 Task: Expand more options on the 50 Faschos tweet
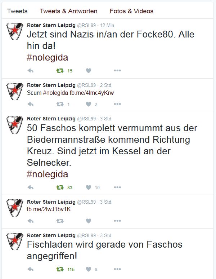pos(117,187)
